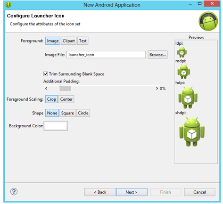Click 'Configure the attributes of the icon set' text
223x204 pixels.
coord(45,24)
